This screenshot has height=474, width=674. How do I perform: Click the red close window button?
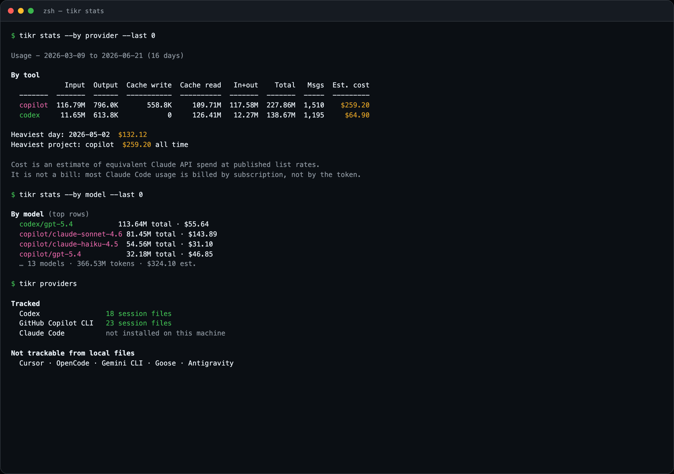point(11,11)
